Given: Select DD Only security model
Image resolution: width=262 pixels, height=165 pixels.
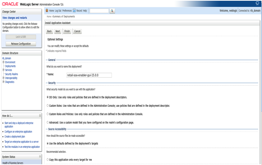Looking at the screenshot, I should pos(48,97).
